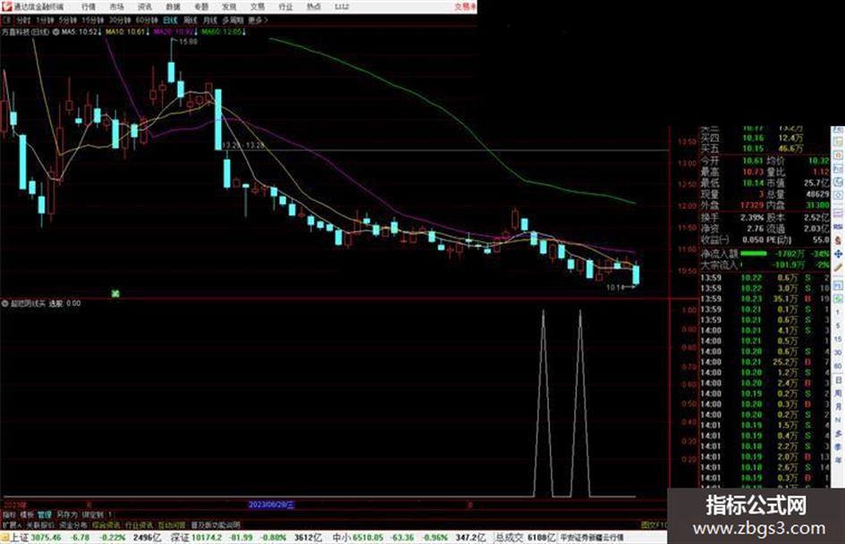Open the 热点 menu
The width and height of the screenshot is (845, 544).
click(314, 6)
